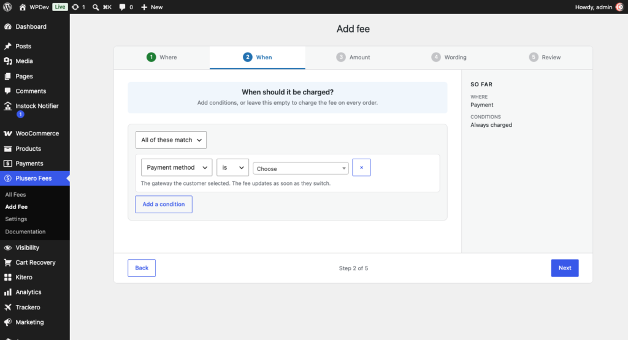628x340 pixels.
Task: Click the 'Payment' value under WHERE
Action: pos(482,105)
